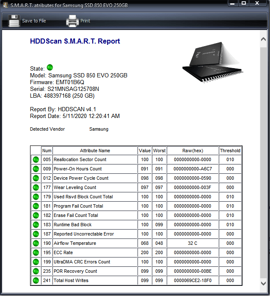Click the scrollbar up arrow

pyautogui.click(x=263, y=39)
